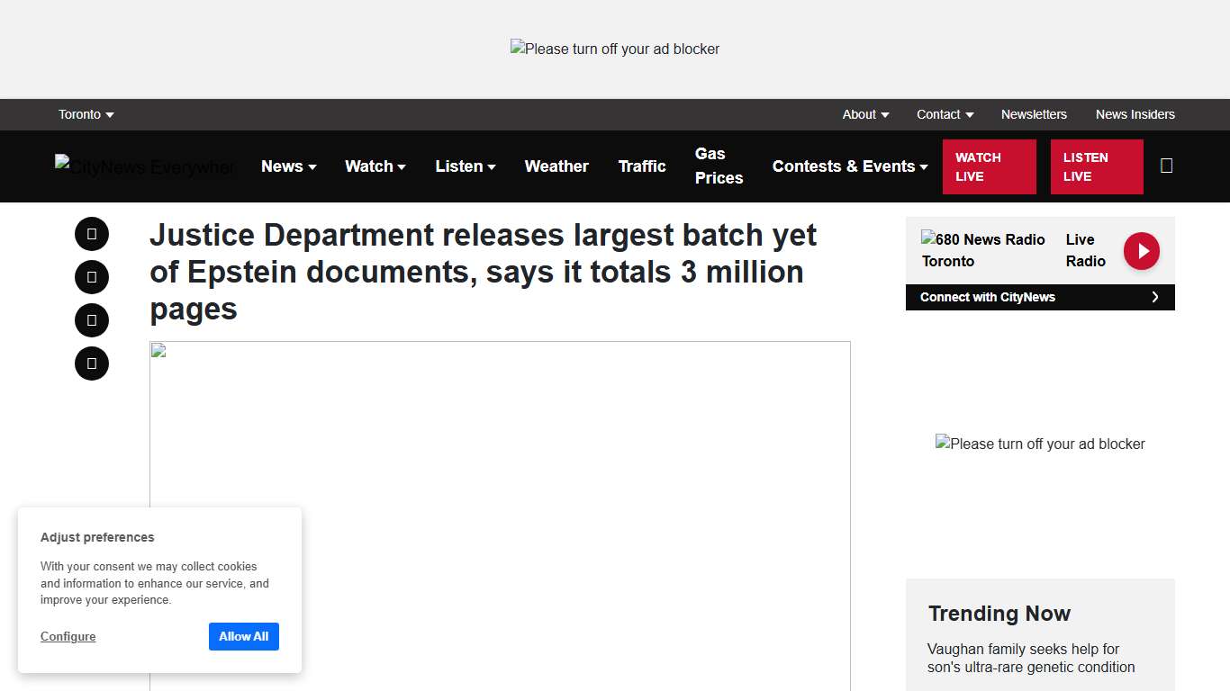Viewport: 1230px width, 691px height.
Task: Go to the Weather page
Action: 556,166
